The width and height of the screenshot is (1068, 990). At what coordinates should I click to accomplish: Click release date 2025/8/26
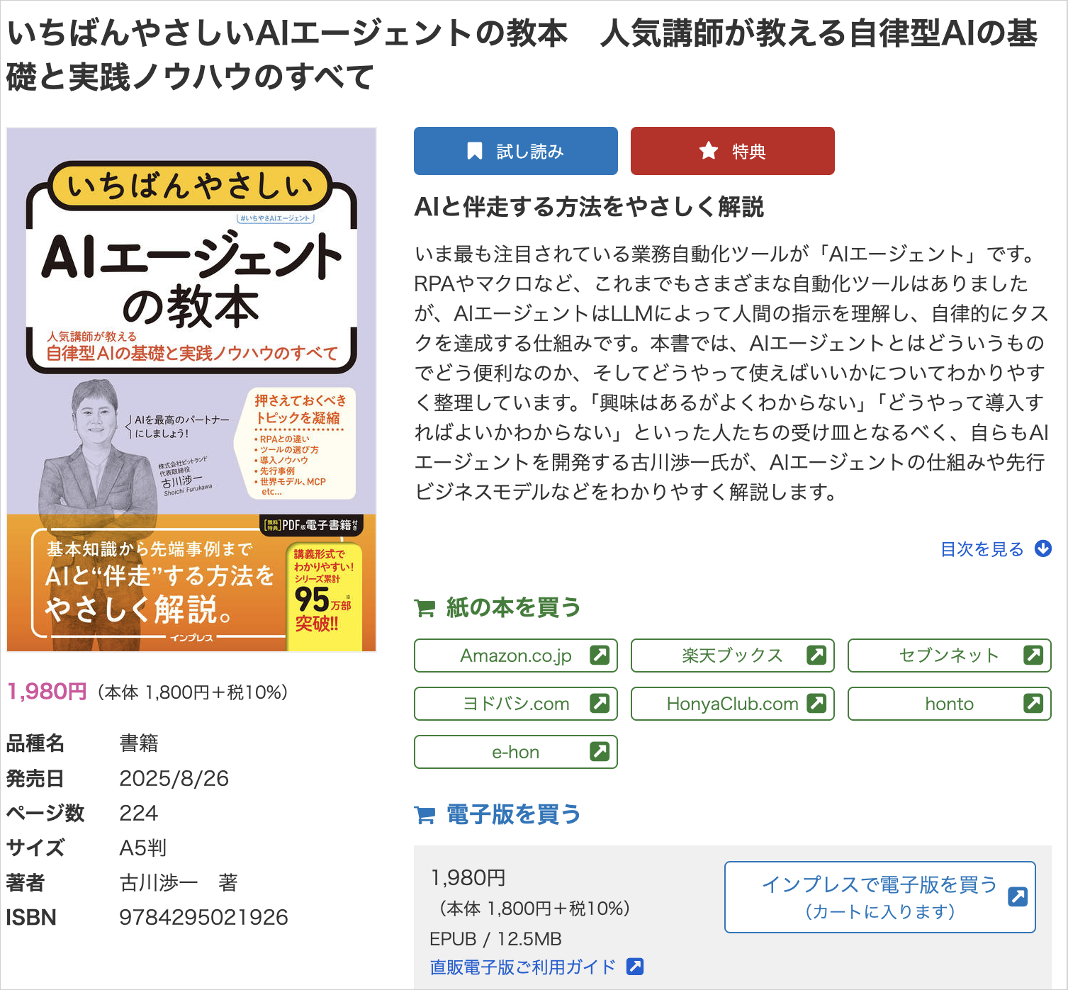[174, 779]
